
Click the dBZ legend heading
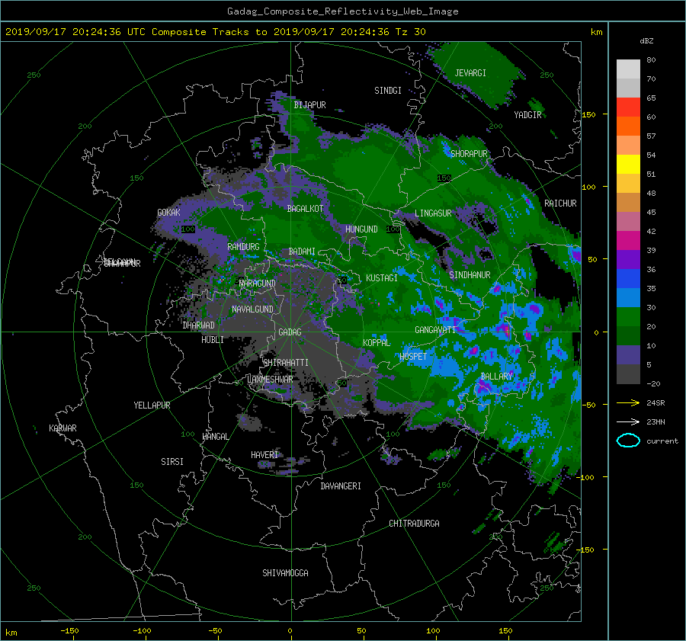click(646, 40)
